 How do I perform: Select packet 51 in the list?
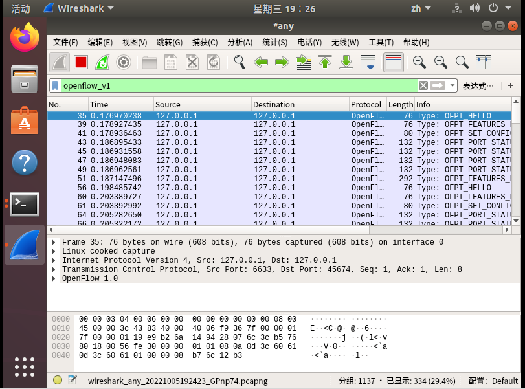pos(280,179)
